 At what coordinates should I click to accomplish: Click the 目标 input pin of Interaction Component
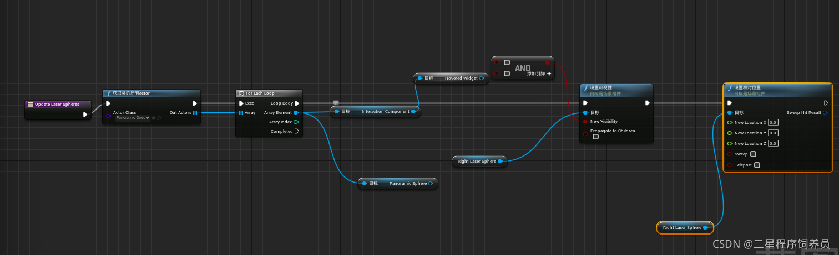[337, 111]
